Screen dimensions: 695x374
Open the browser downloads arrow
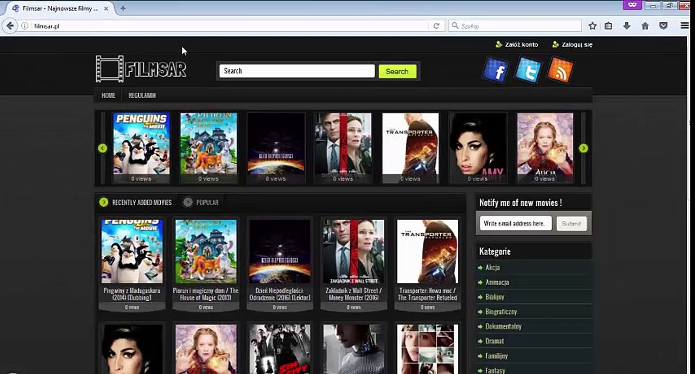tap(627, 26)
